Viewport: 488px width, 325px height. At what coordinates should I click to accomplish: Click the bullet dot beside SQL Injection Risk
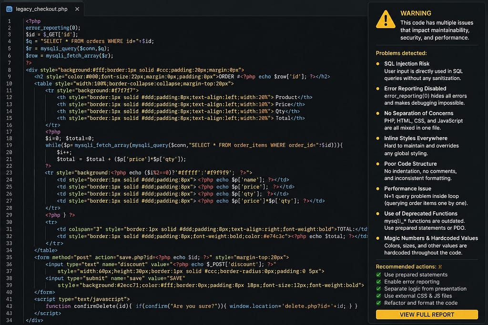[x=378, y=64]
